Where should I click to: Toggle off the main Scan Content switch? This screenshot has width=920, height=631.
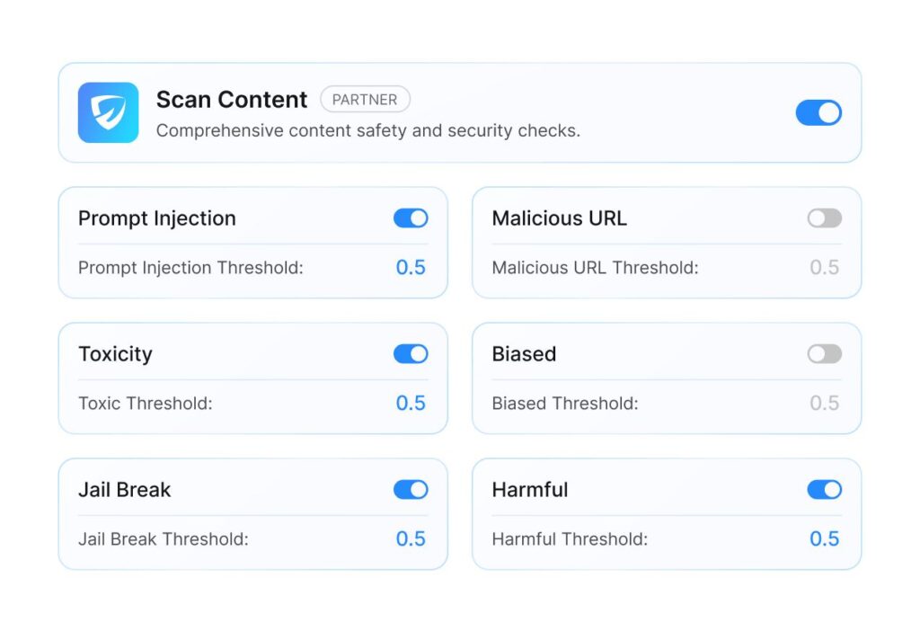[x=818, y=112]
